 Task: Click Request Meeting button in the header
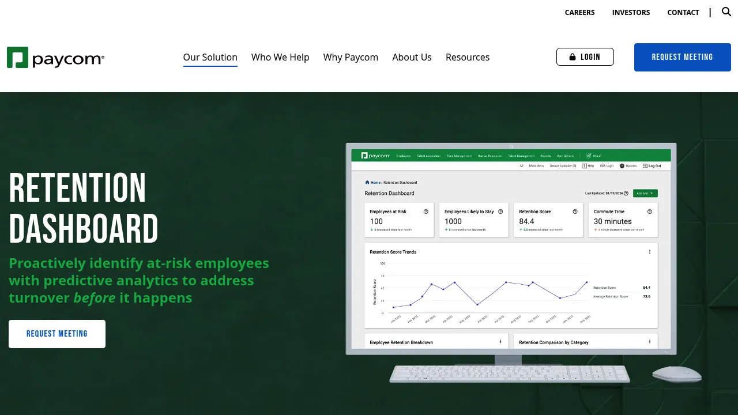pyautogui.click(x=682, y=57)
